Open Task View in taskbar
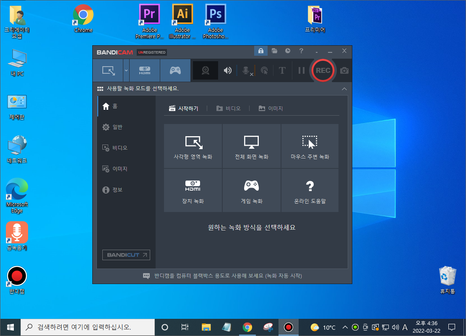This screenshot has width=466, height=336. tap(185, 327)
